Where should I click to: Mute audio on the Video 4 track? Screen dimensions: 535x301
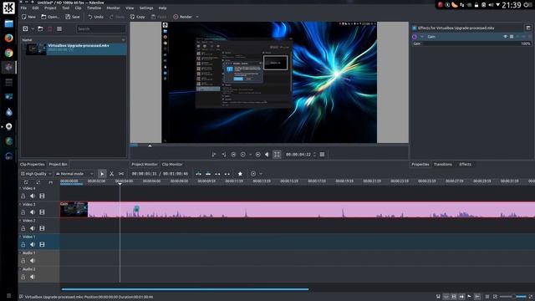click(33, 196)
